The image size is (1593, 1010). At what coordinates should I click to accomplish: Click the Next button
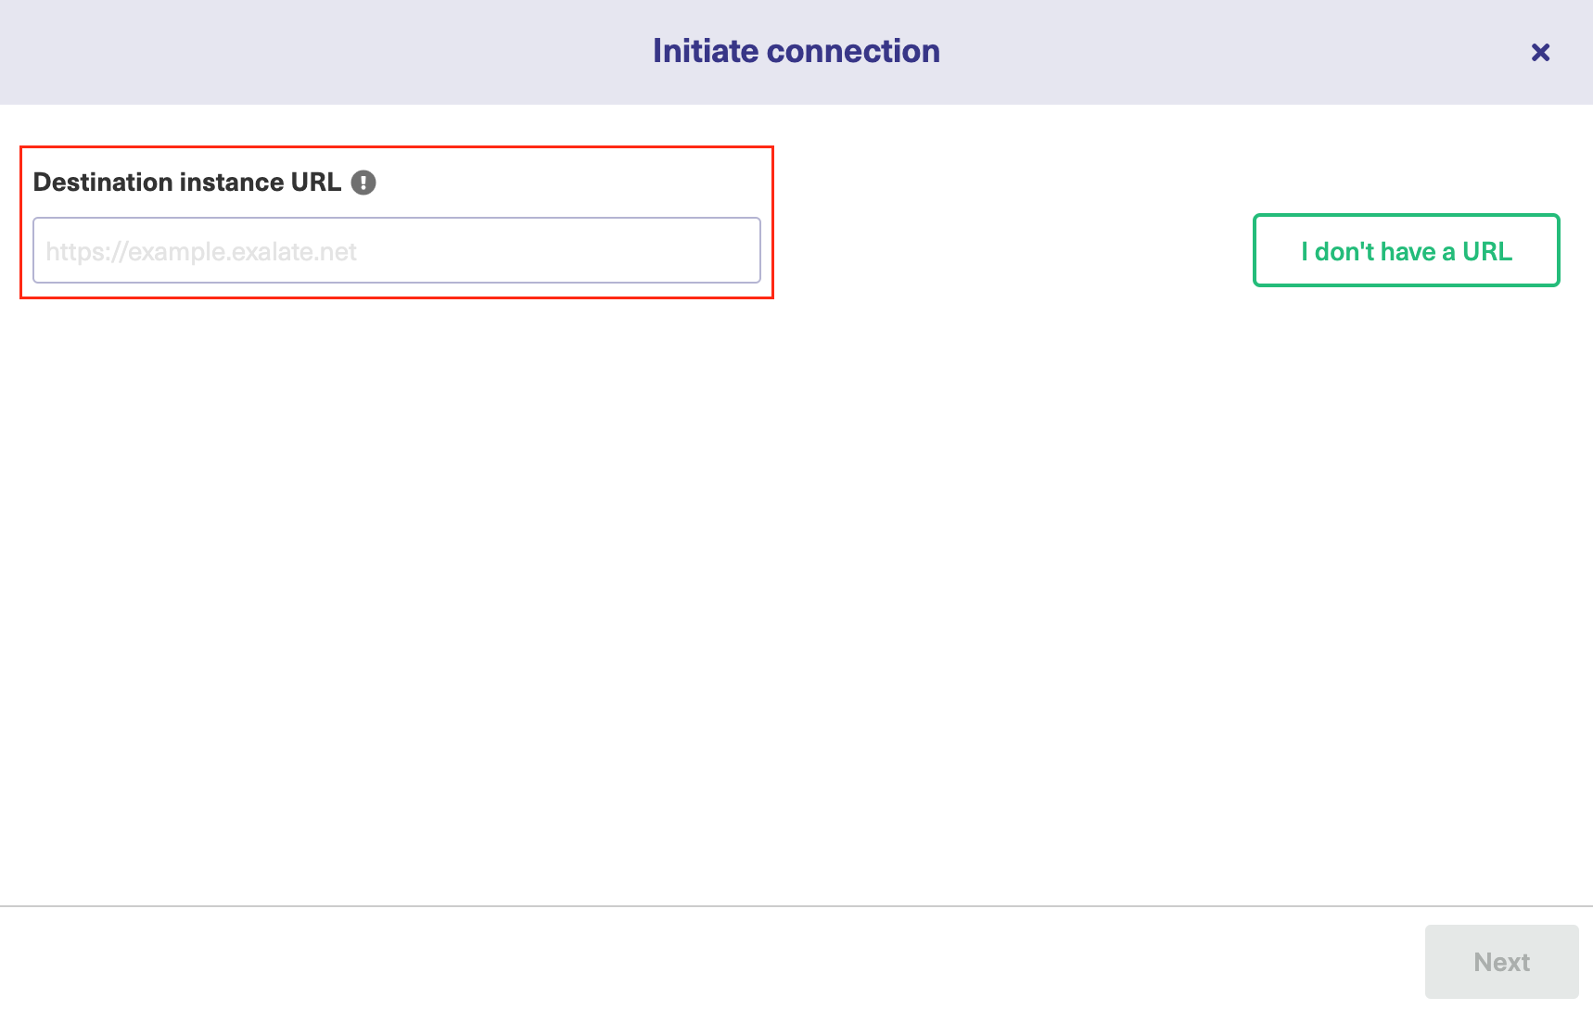pyautogui.click(x=1501, y=962)
